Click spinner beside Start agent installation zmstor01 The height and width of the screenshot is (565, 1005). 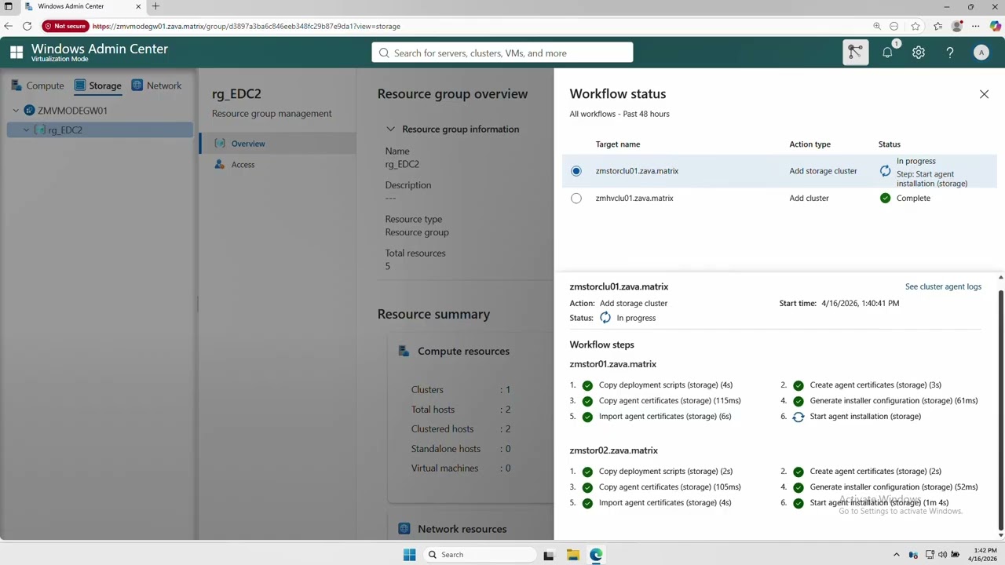point(799,417)
